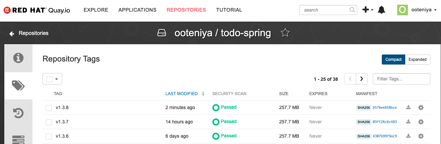
Task: Click the green Passed circle for v1.3.7
Action: coord(216,122)
